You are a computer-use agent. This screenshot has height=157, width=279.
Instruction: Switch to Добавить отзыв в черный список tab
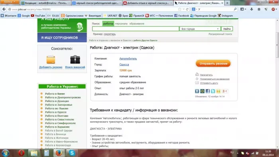pyautogui.click(x=148, y=3)
